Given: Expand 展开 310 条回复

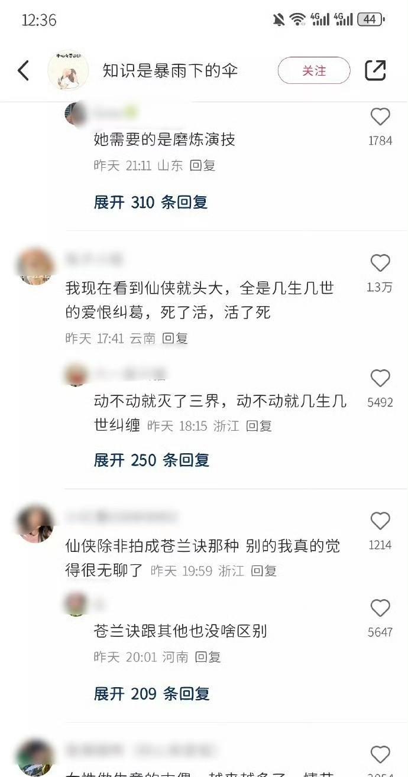Looking at the screenshot, I should click(151, 202).
